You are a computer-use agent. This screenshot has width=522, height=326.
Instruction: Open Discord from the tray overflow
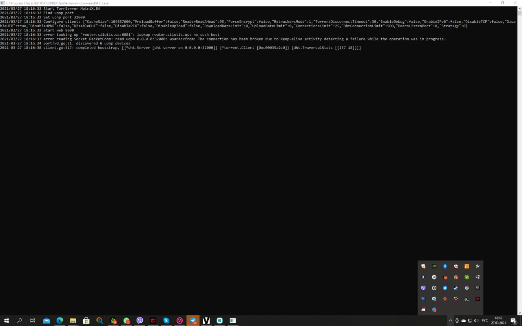click(x=423, y=310)
